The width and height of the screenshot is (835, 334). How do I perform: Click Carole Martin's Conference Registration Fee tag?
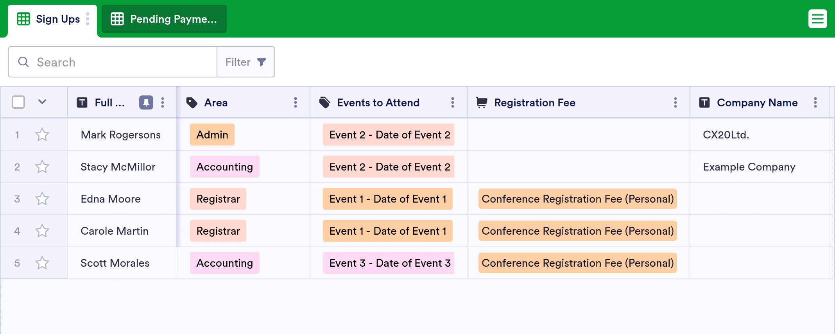click(578, 231)
